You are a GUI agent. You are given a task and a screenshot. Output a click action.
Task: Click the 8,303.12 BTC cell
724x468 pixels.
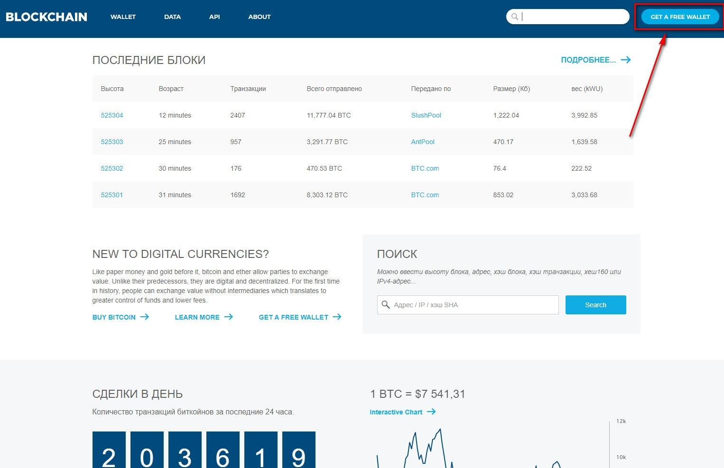pos(327,195)
